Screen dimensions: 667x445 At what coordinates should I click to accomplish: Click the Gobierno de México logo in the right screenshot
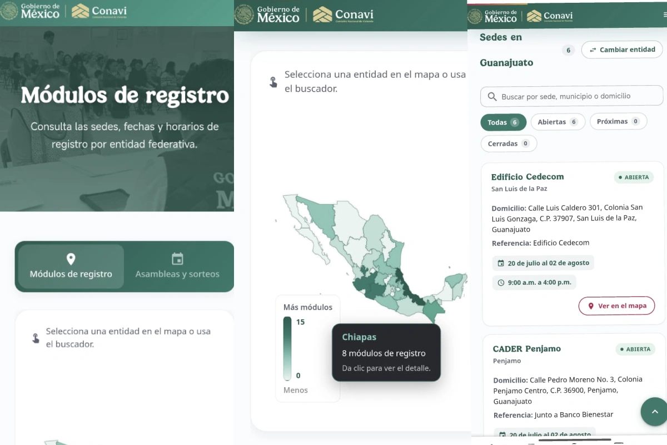tap(492, 16)
